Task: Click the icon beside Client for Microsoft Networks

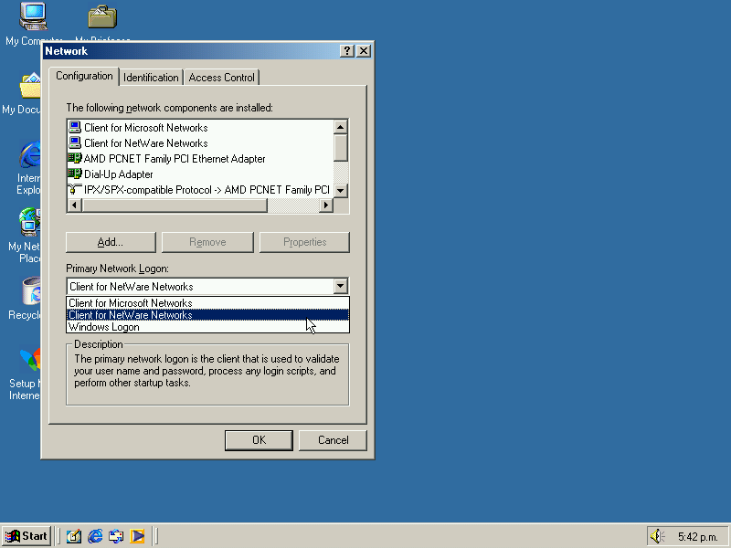Action: [x=75, y=127]
